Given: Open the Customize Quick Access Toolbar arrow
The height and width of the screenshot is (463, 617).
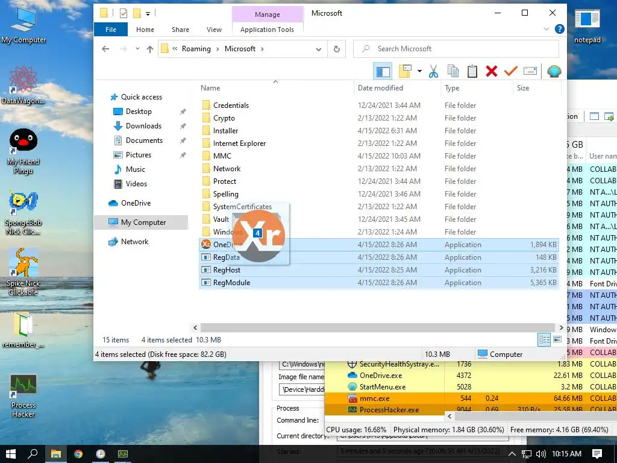Looking at the screenshot, I should 148,14.
